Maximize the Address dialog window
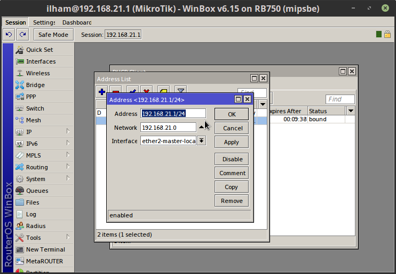Screen dimensions: 396x274 tap(238, 99)
